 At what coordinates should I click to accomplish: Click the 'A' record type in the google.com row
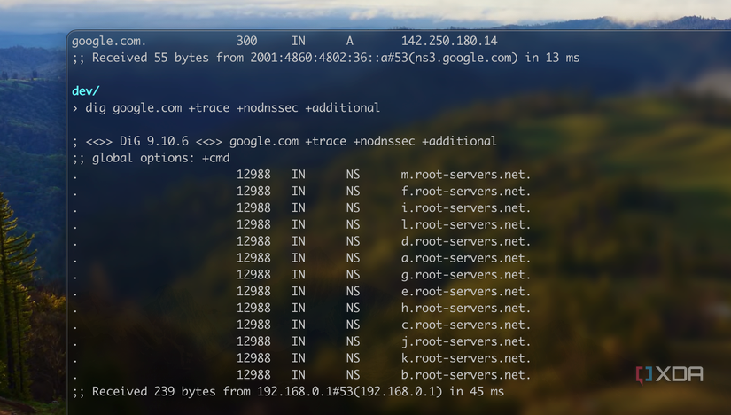coord(350,41)
